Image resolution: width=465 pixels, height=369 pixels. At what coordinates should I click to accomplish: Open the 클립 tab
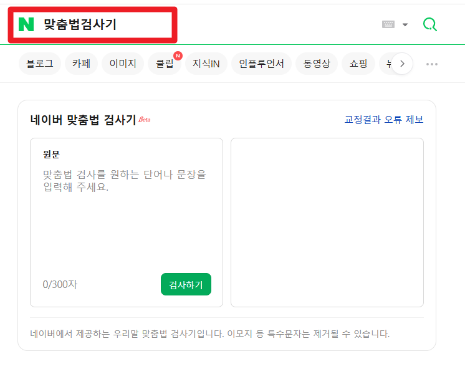pyautogui.click(x=165, y=64)
